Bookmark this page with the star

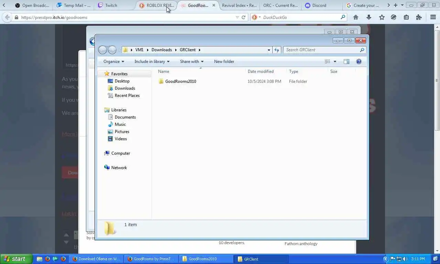(x=382, y=17)
